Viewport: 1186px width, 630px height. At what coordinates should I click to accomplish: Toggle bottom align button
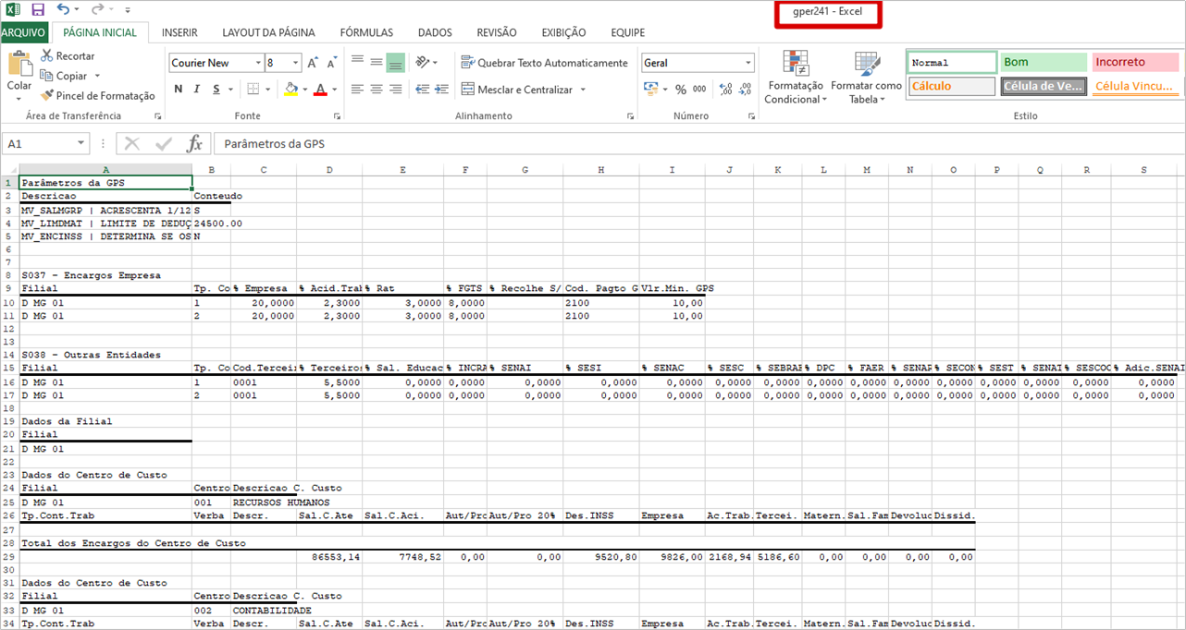(395, 63)
